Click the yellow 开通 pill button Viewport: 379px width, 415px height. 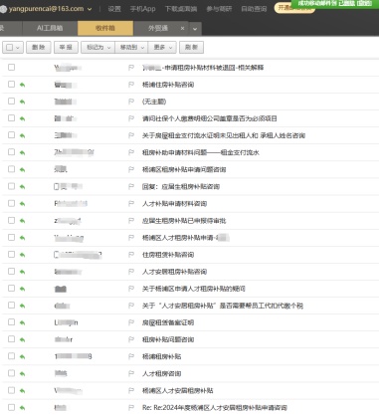pos(294,8)
